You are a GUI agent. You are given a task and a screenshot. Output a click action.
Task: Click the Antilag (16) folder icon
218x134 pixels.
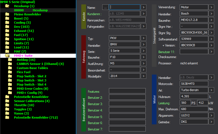pos(10,60)
